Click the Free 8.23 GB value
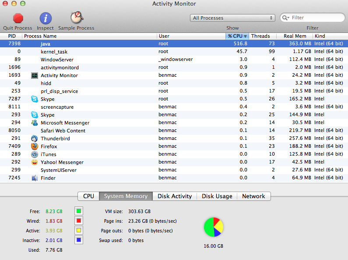The height and width of the screenshot is (260, 348). [x=54, y=211]
